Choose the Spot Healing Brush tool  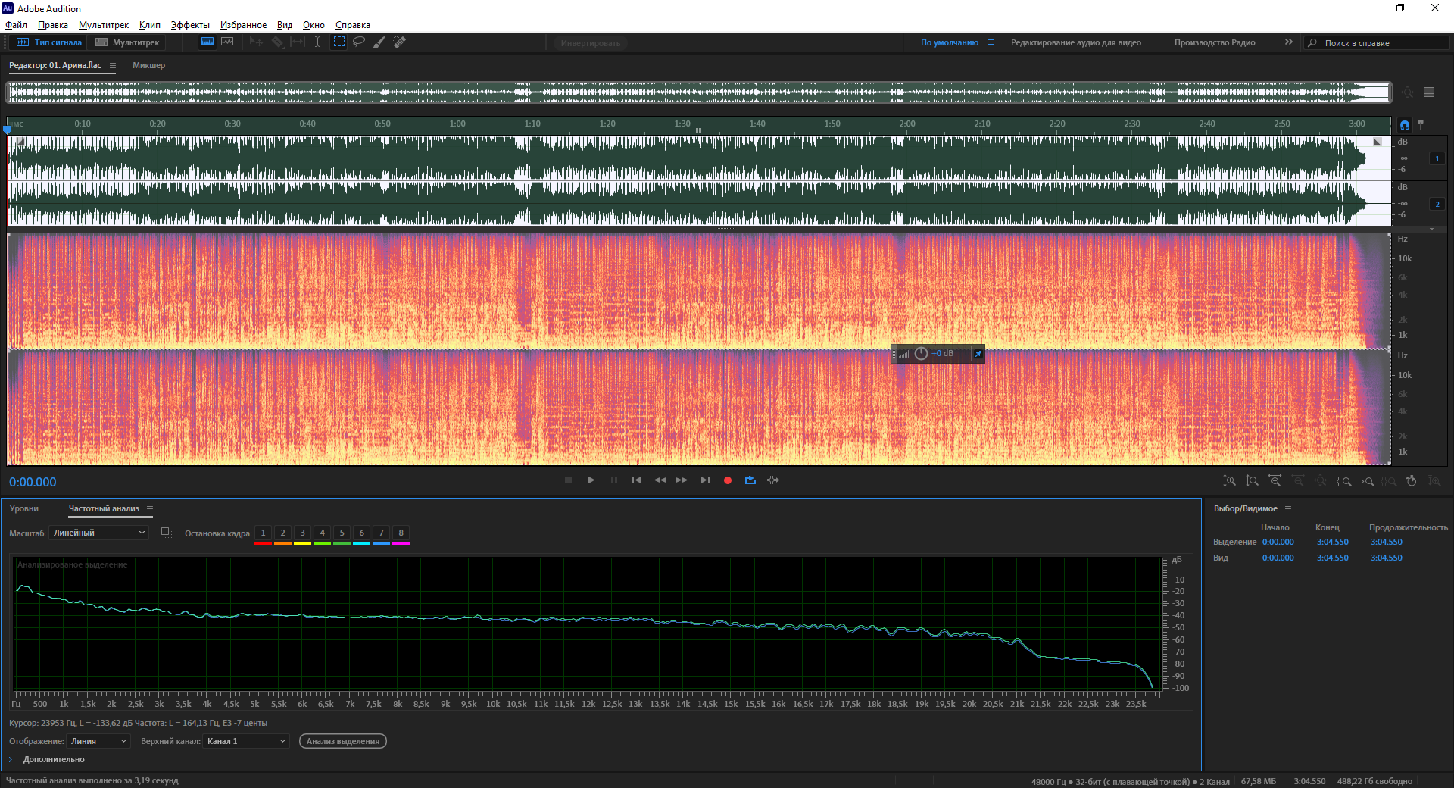tap(400, 42)
